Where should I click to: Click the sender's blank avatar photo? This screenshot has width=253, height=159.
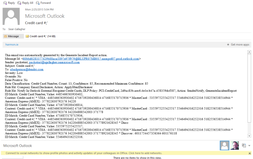click(x=11, y=16)
